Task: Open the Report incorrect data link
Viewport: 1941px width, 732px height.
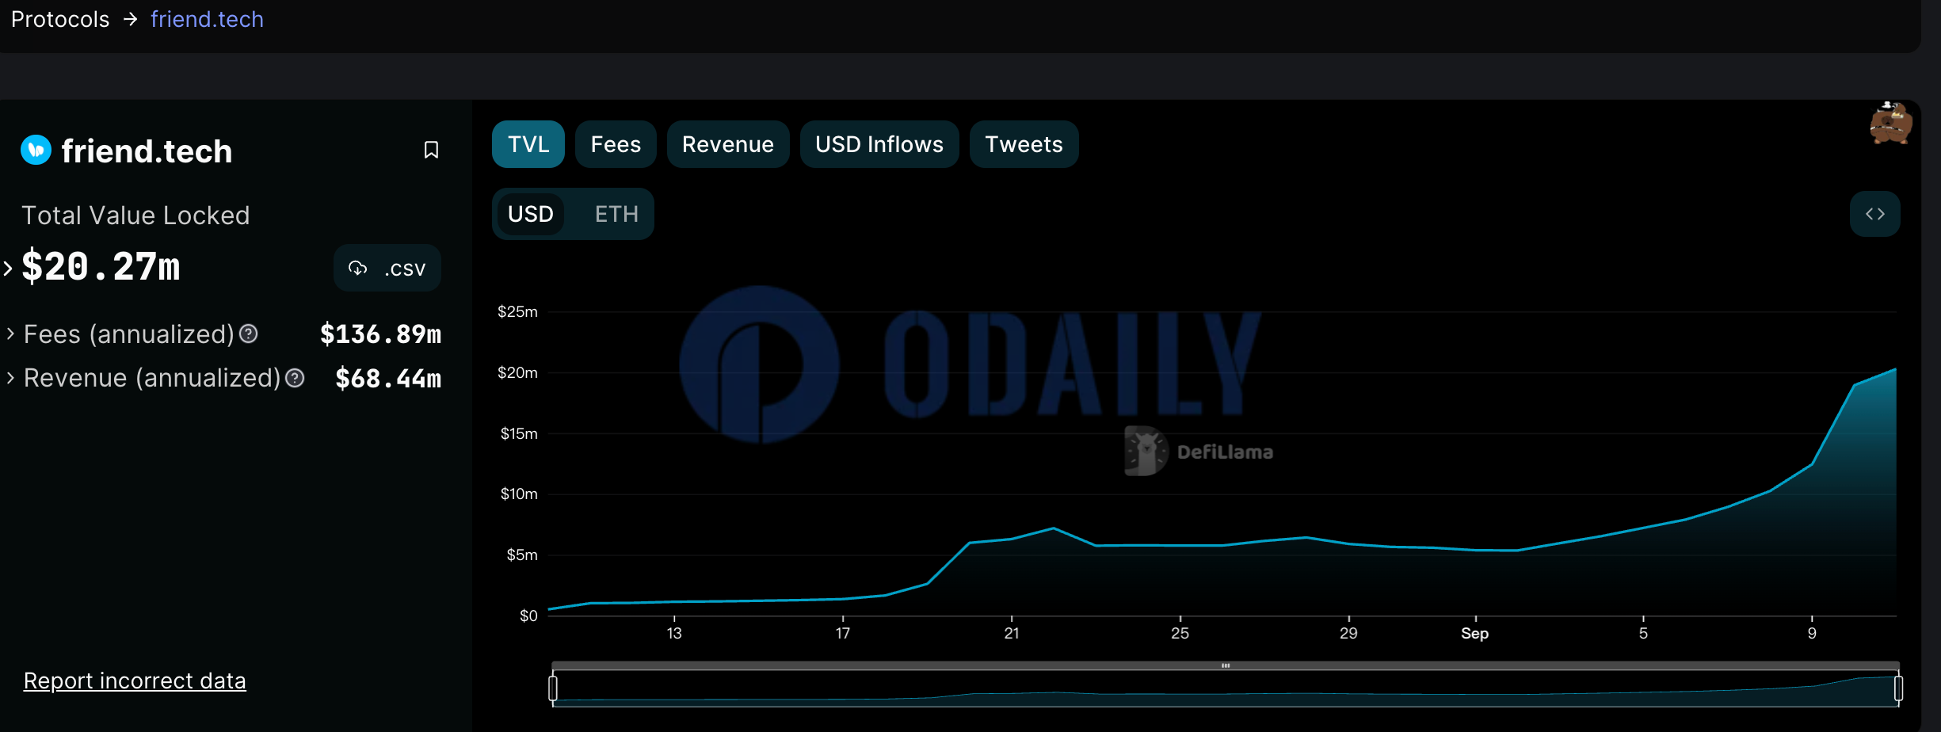Action: click(x=135, y=681)
